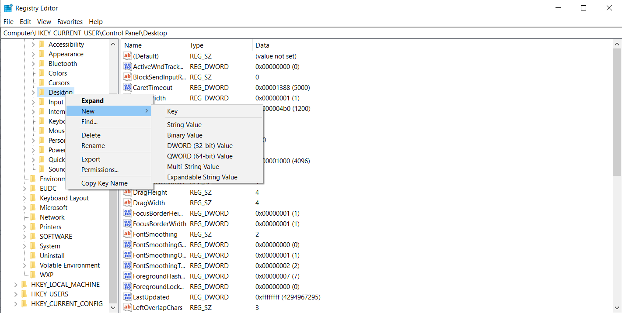
Task: Click the Colors folder icon
Action: [x=42, y=73]
